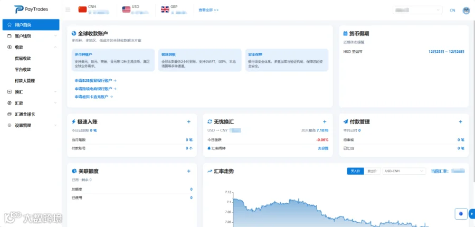Select the 买入价 price toggle
The width and height of the screenshot is (475, 227).
(x=355, y=171)
